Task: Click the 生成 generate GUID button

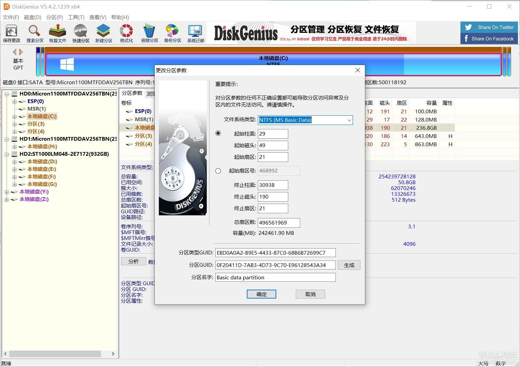Action: point(349,265)
